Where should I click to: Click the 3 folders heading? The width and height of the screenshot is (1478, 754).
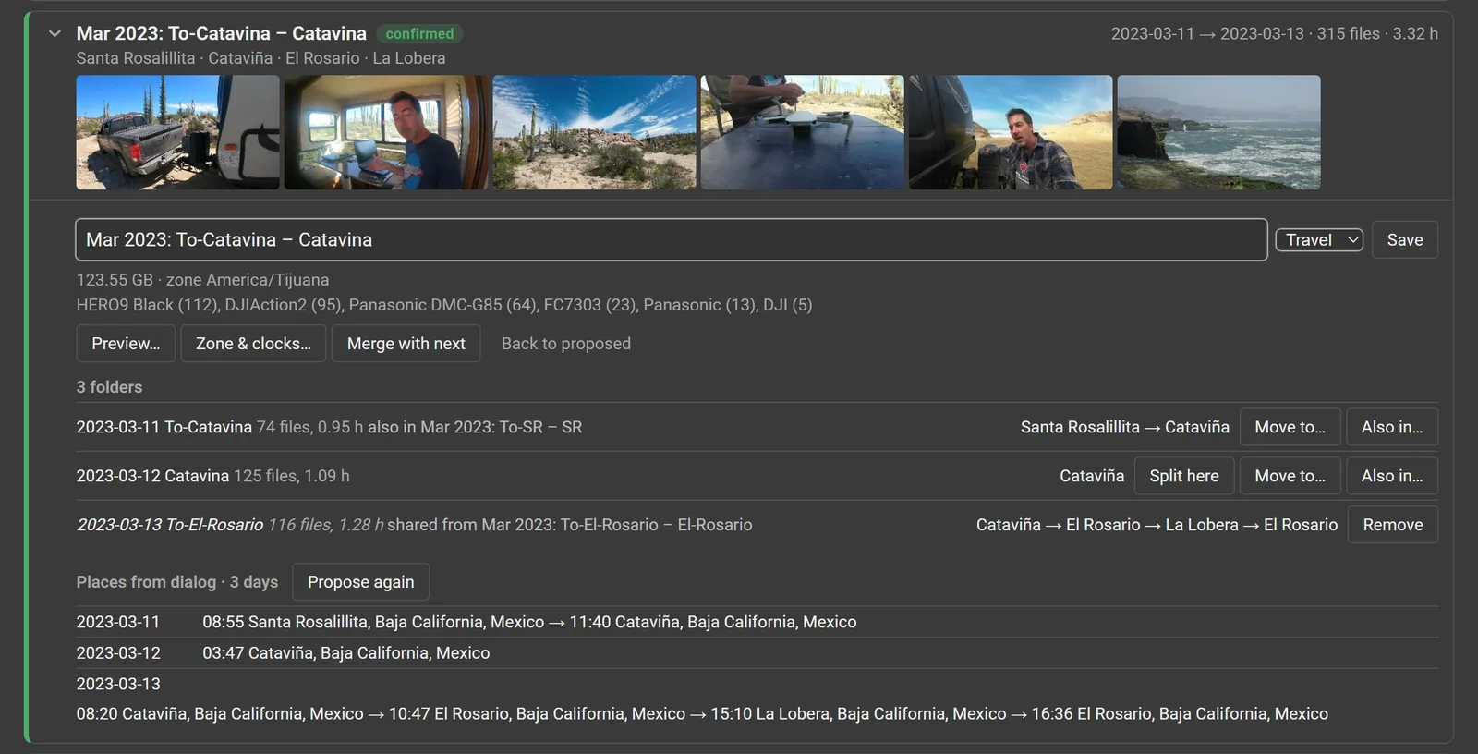[x=109, y=387]
